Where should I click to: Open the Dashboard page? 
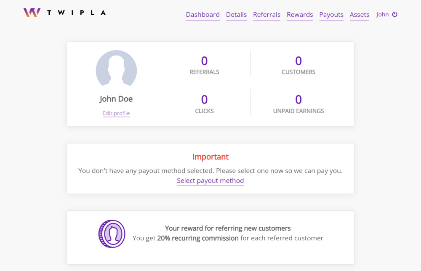pos(203,15)
